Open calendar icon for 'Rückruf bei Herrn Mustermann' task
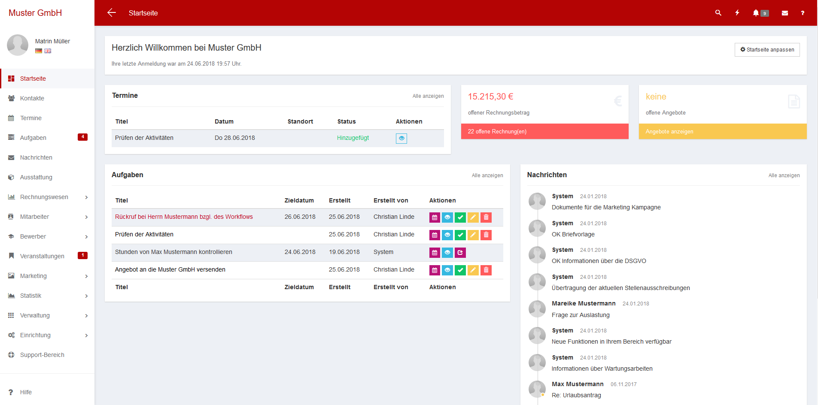Image resolution: width=818 pixels, height=405 pixels. [x=435, y=217]
